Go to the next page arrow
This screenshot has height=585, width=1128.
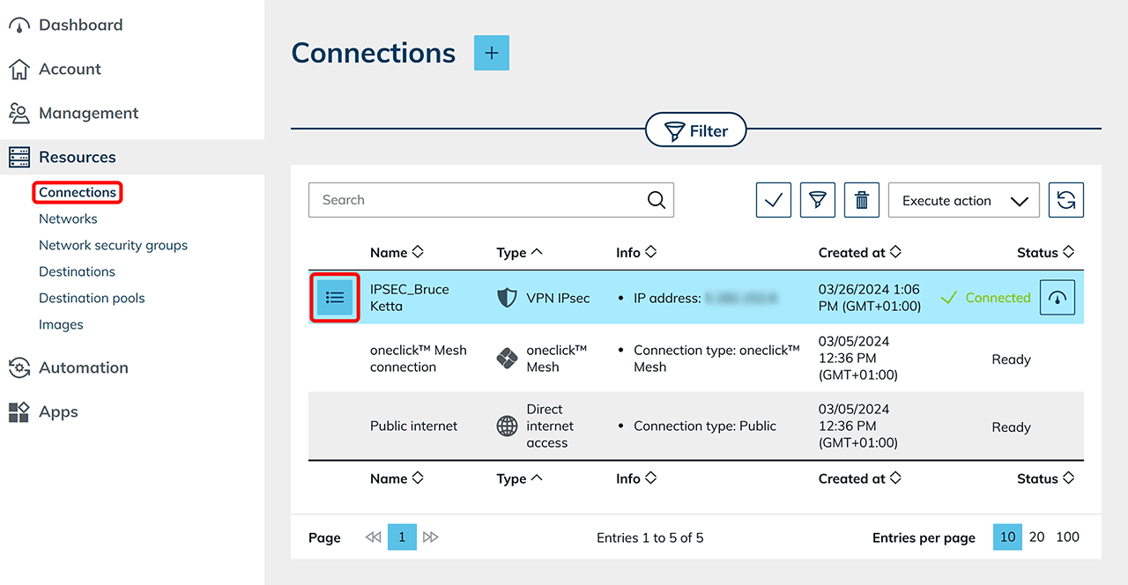[431, 537]
